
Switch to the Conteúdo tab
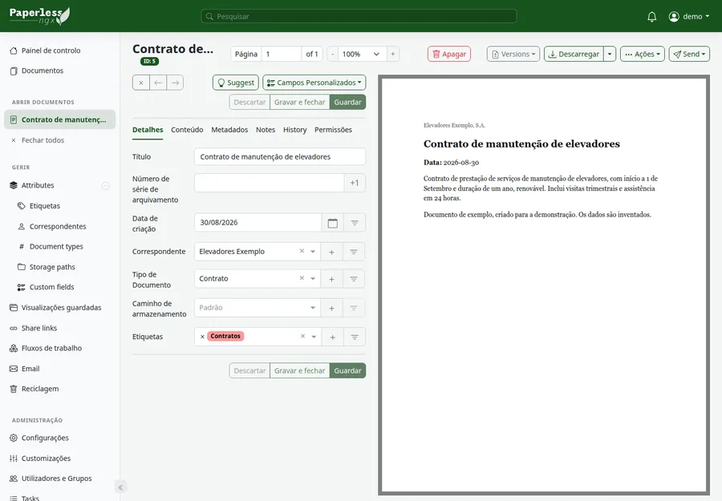187,130
